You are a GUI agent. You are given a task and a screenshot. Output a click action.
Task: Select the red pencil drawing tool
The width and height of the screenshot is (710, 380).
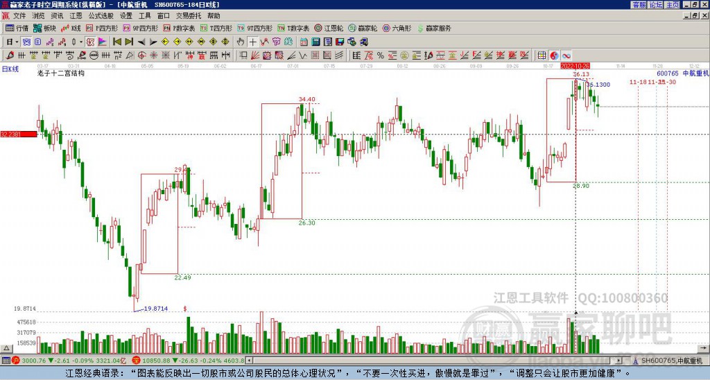(x=10, y=55)
